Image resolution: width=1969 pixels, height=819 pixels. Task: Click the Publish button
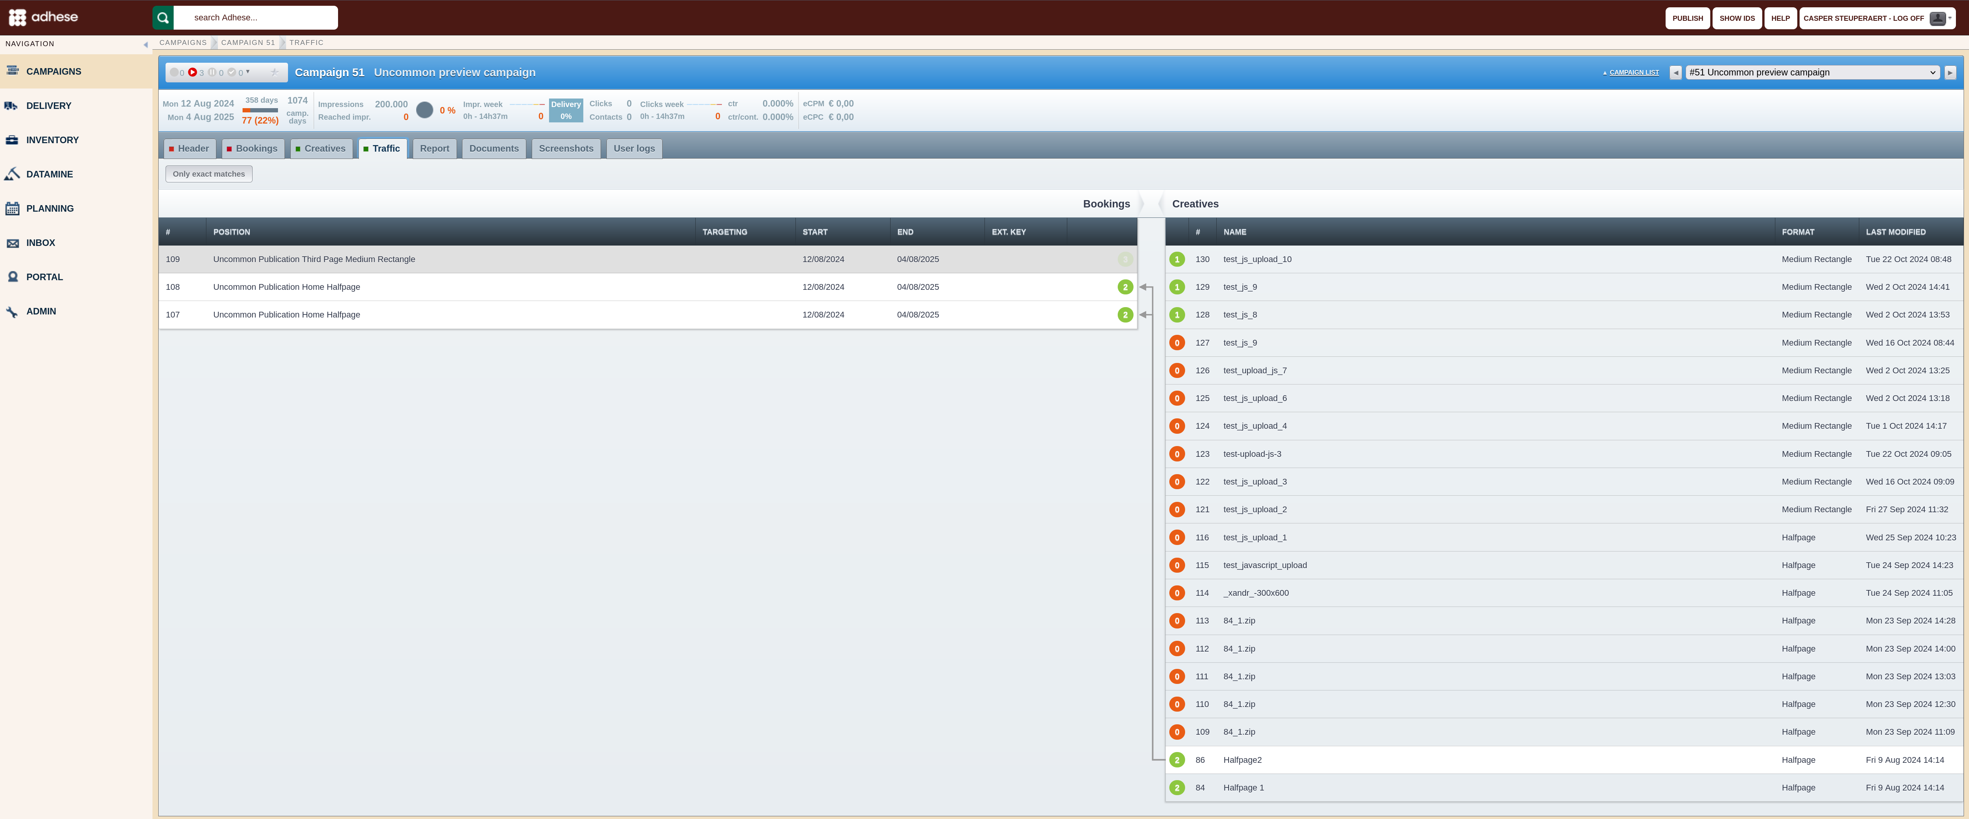click(1687, 18)
